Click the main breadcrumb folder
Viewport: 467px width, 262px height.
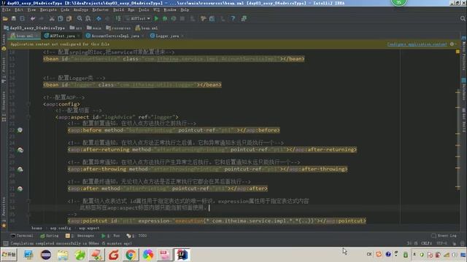point(94,28)
